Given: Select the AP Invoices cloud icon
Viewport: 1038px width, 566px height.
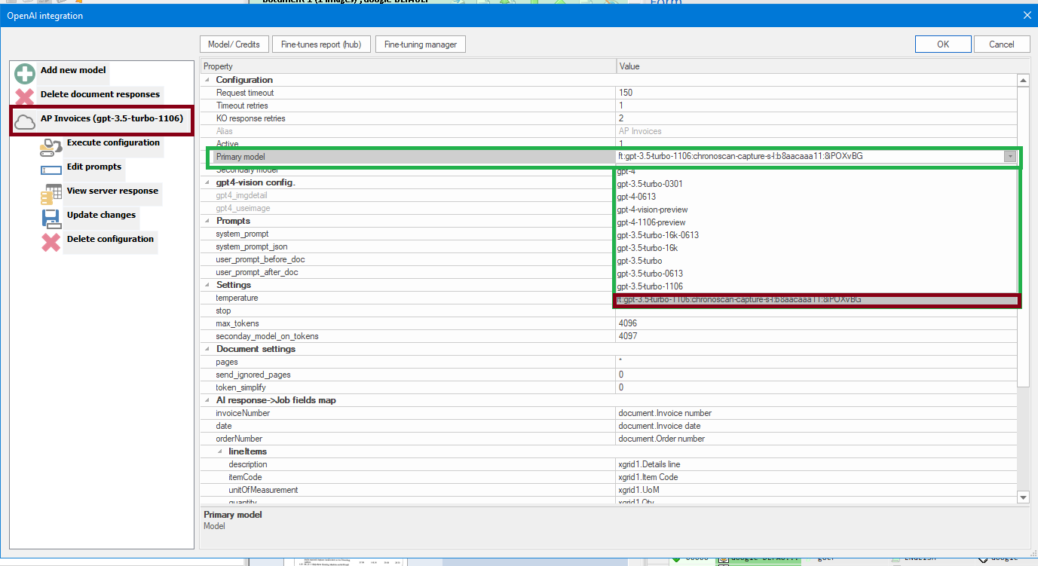Looking at the screenshot, I should tap(25, 121).
